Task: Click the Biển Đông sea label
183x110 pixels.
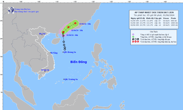Action: pos(78,62)
